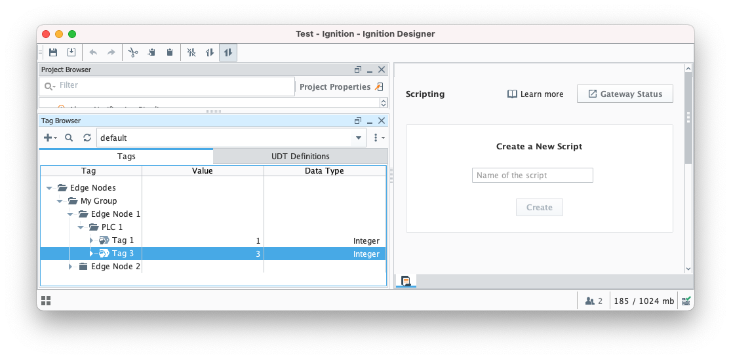Click Tag 1 Integer data type cell
The width and height of the screenshot is (731, 359).
(325, 240)
